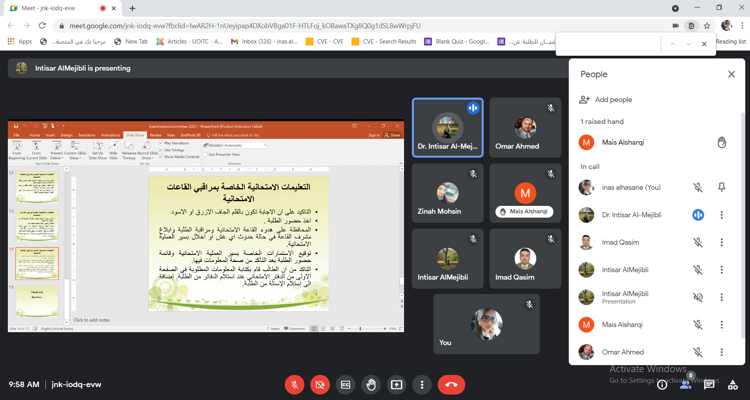Bookmark this page with the star icon
The image size is (750, 400).
coord(707,26)
